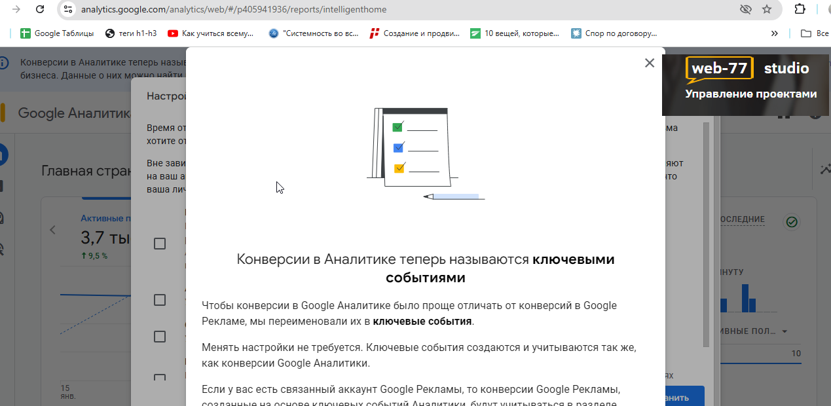Go forward using browser arrow
The width and height of the screenshot is (831, 406).
click(x=15, y=9)
